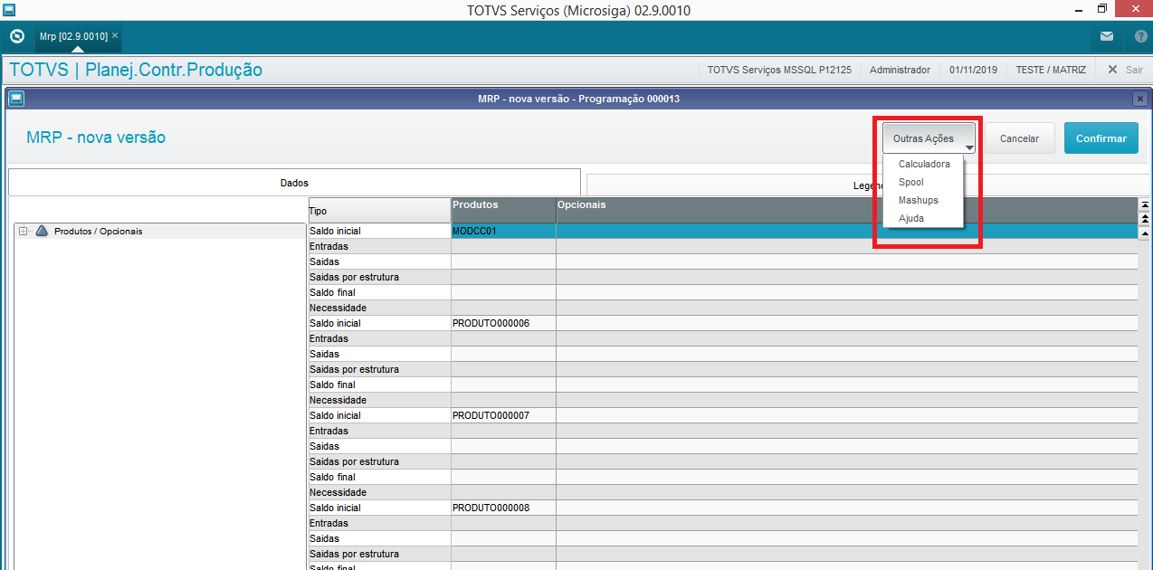
Task: Click the application icon in the window title bar
Action: [x=8, y=9]
